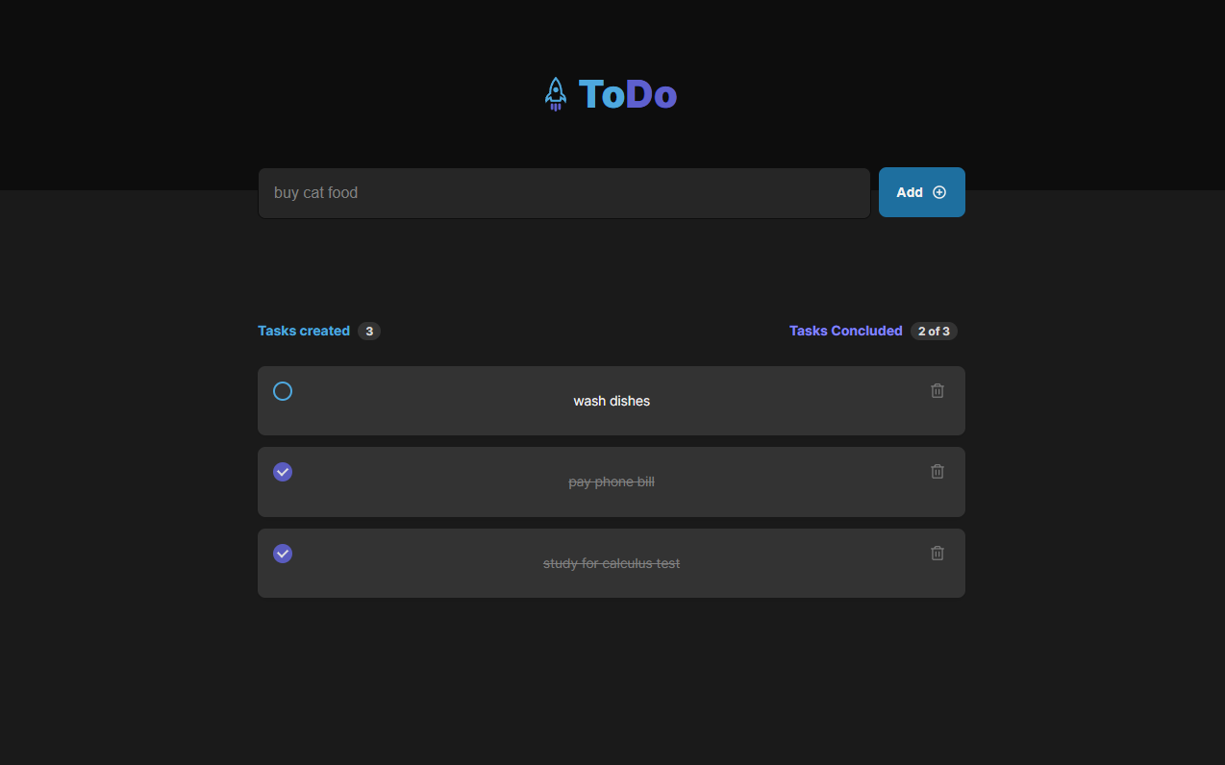Click the wash dishes task text
1225x765 pixels.
(x=612, y=401)
